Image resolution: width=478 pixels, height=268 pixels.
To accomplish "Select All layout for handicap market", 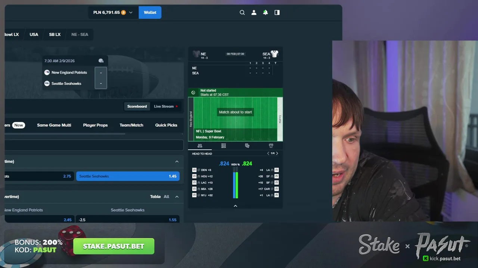I will (167, 197).
